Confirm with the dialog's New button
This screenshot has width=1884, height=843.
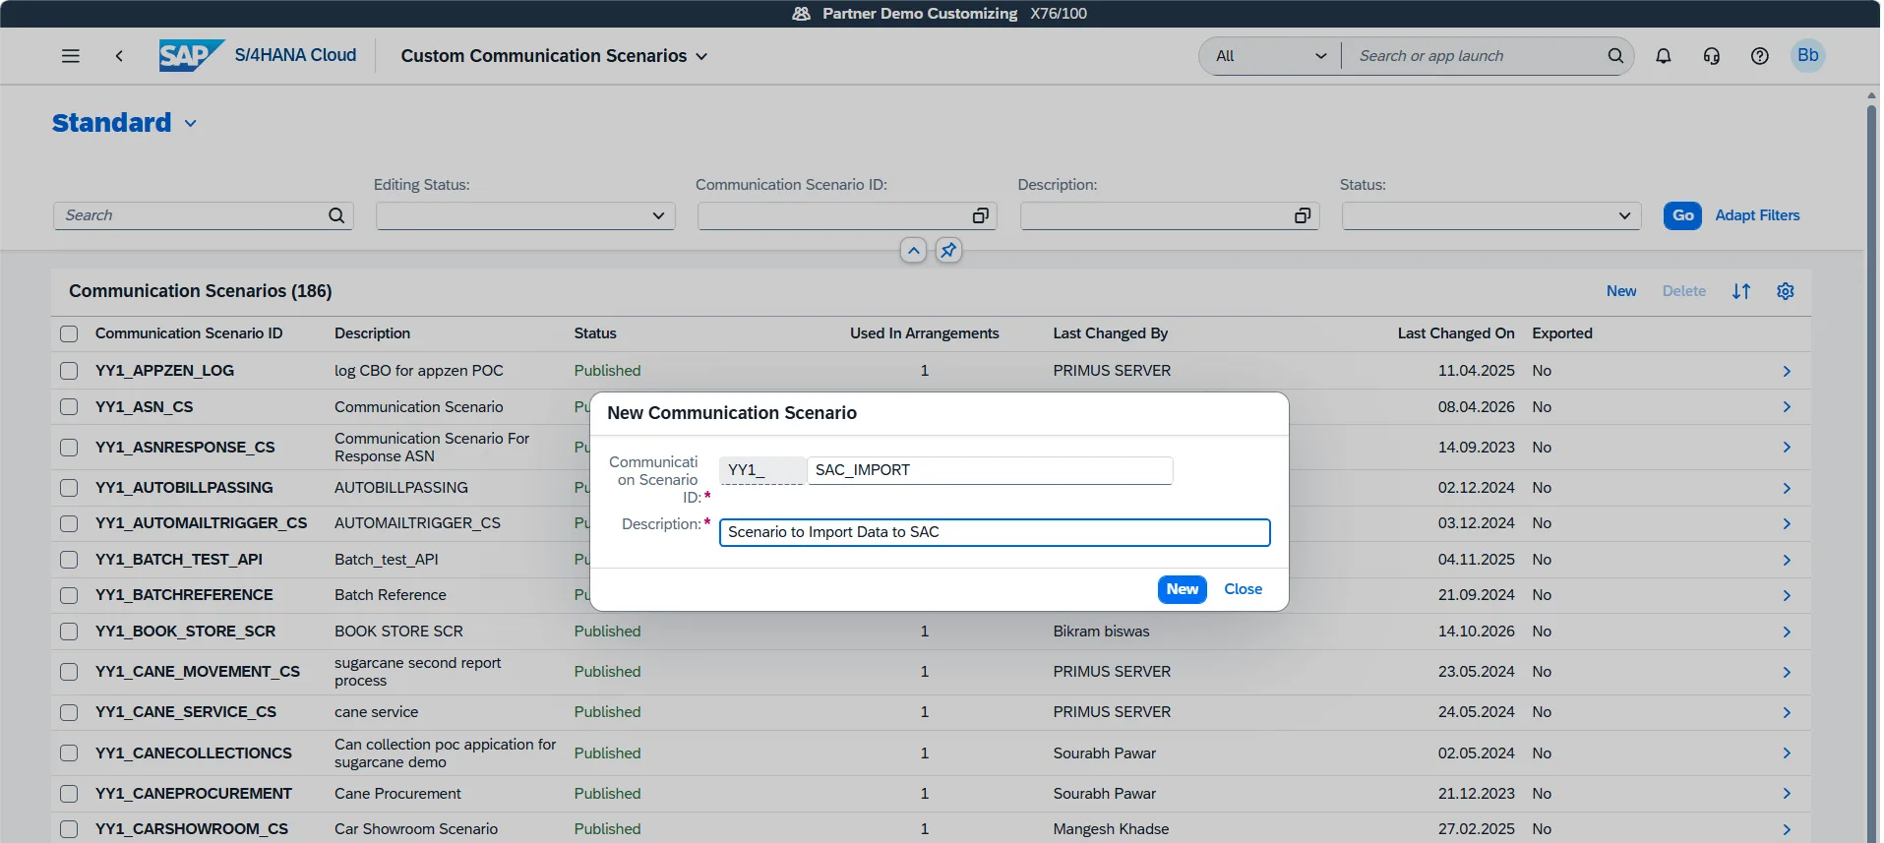[1183, 589]
